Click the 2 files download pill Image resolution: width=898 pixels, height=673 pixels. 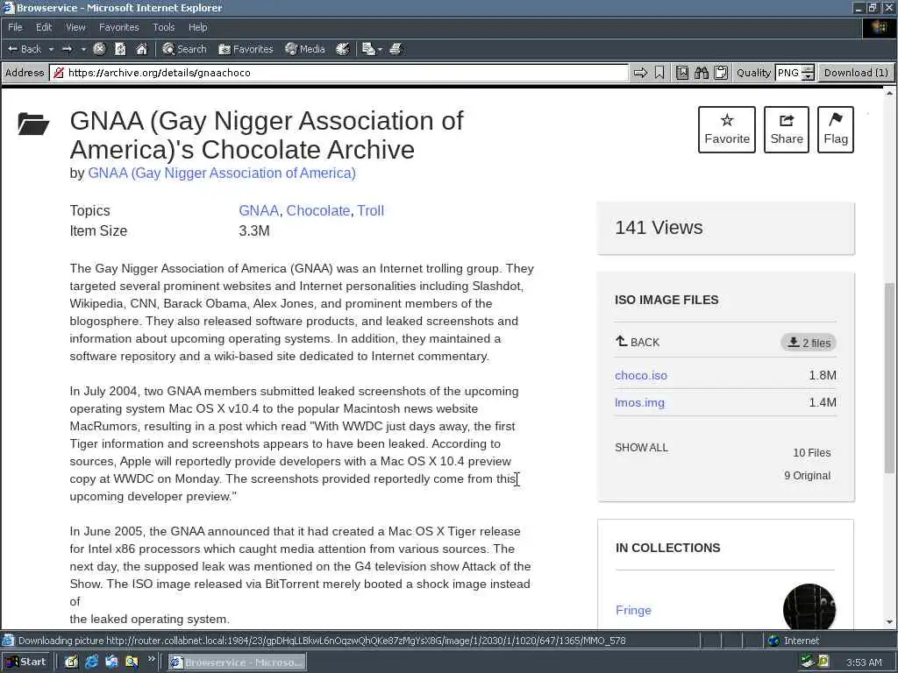809,343
